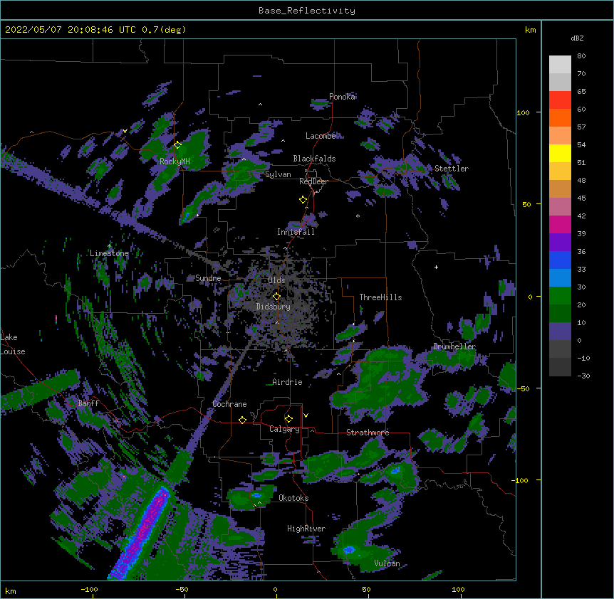Select the bright green 30-20 dBZ legend swatch

pos(560,296)
